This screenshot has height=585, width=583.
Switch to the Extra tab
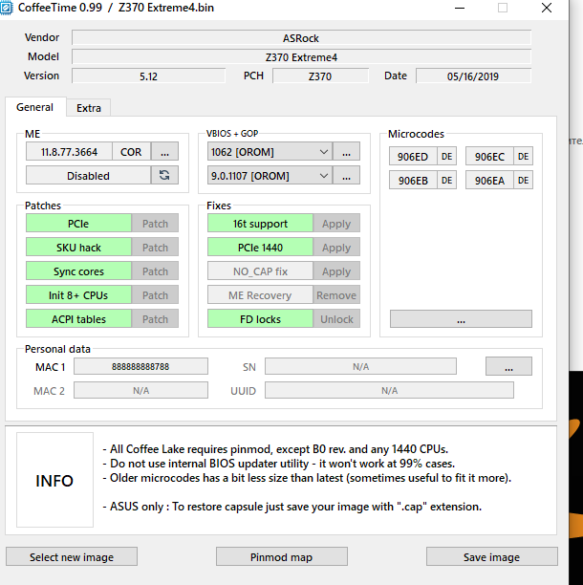click(x=89, y=108)
